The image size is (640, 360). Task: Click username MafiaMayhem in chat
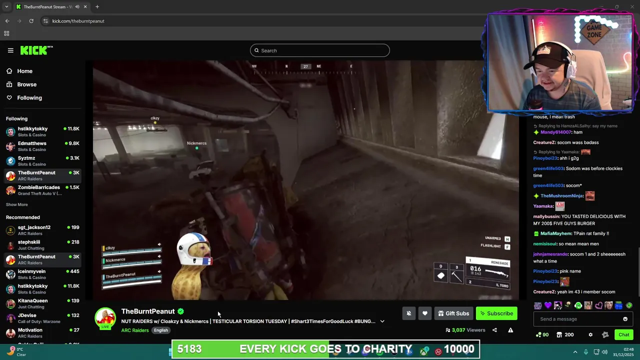coord(556,233)
